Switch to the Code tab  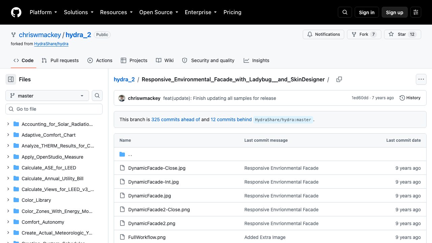23,60
